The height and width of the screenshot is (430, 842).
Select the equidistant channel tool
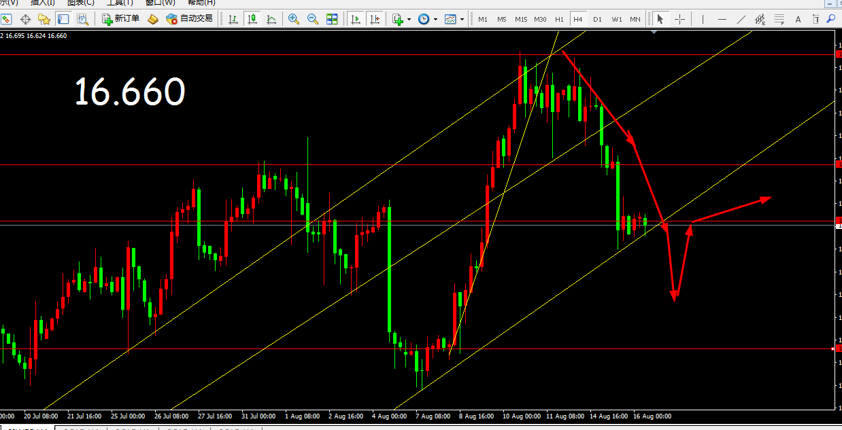760,19
